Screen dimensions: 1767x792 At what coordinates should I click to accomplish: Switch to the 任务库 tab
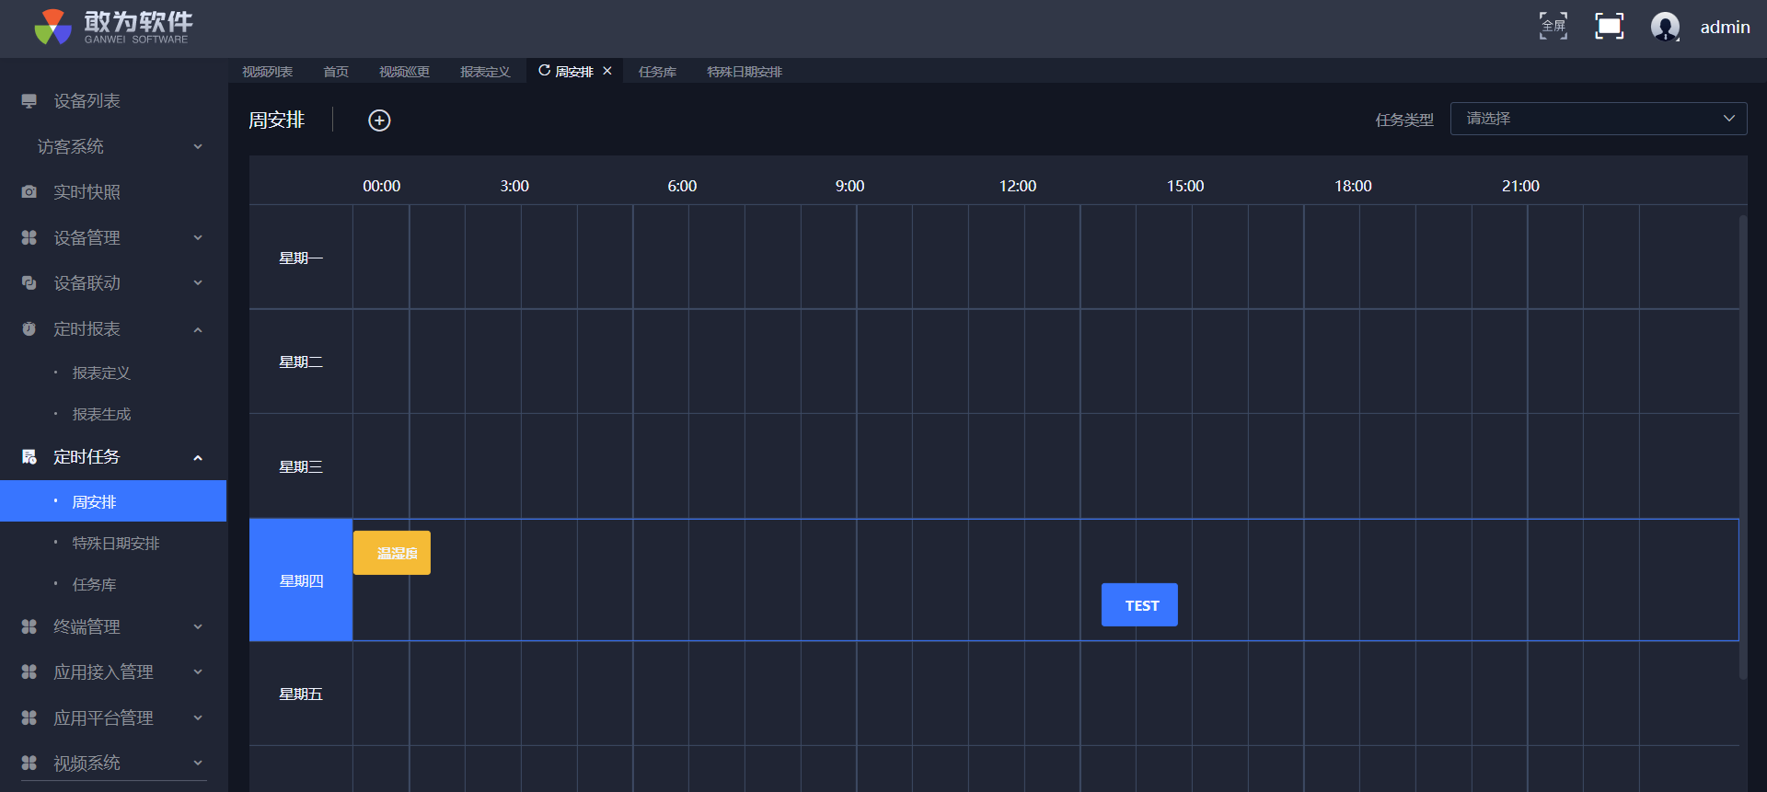[657, 72]
